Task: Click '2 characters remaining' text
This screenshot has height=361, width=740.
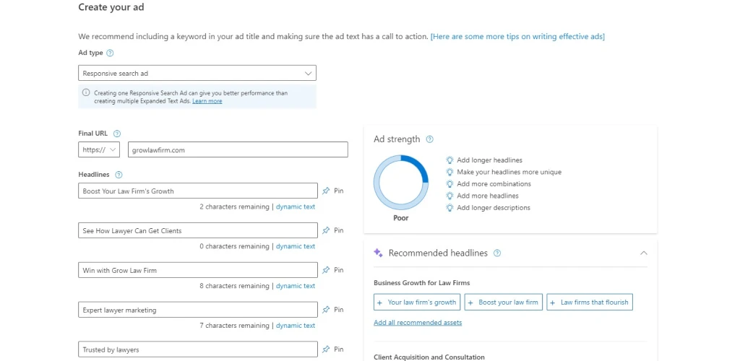Action: 234,206
